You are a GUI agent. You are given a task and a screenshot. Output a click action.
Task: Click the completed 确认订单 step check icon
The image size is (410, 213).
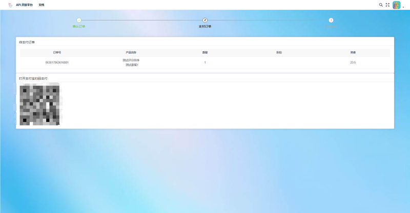pyautogui.click(x=79, y=20)
